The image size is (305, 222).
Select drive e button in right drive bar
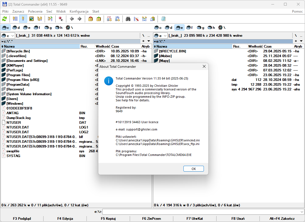tap(179, 27)
